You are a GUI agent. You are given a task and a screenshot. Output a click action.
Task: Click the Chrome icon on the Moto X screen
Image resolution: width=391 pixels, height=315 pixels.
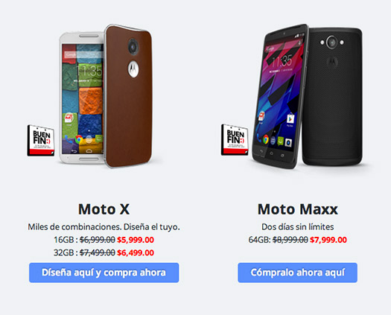point(78,139)
